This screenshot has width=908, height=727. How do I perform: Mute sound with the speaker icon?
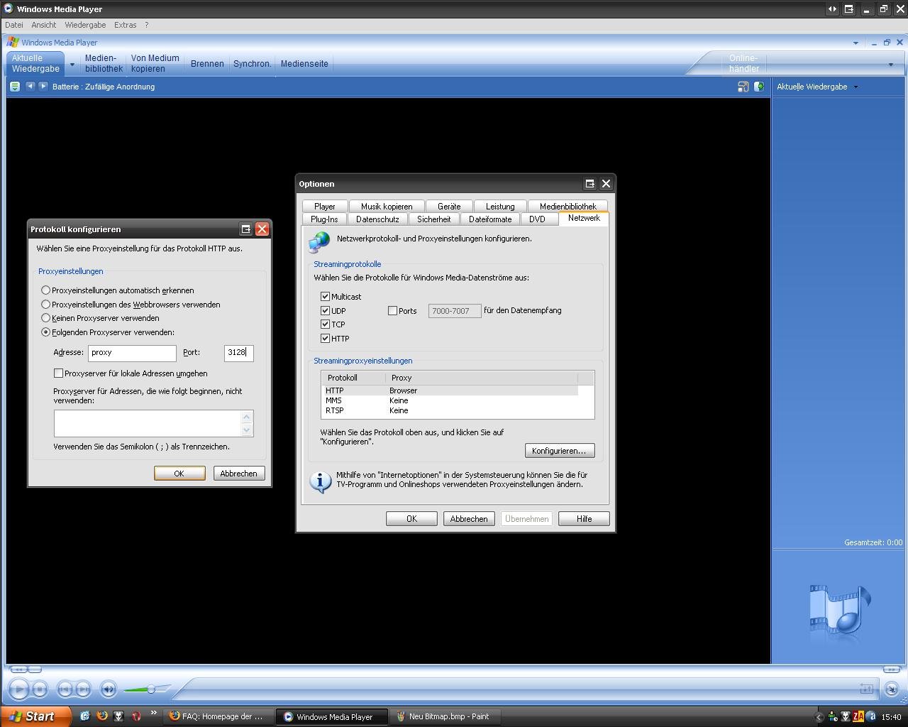108,689
